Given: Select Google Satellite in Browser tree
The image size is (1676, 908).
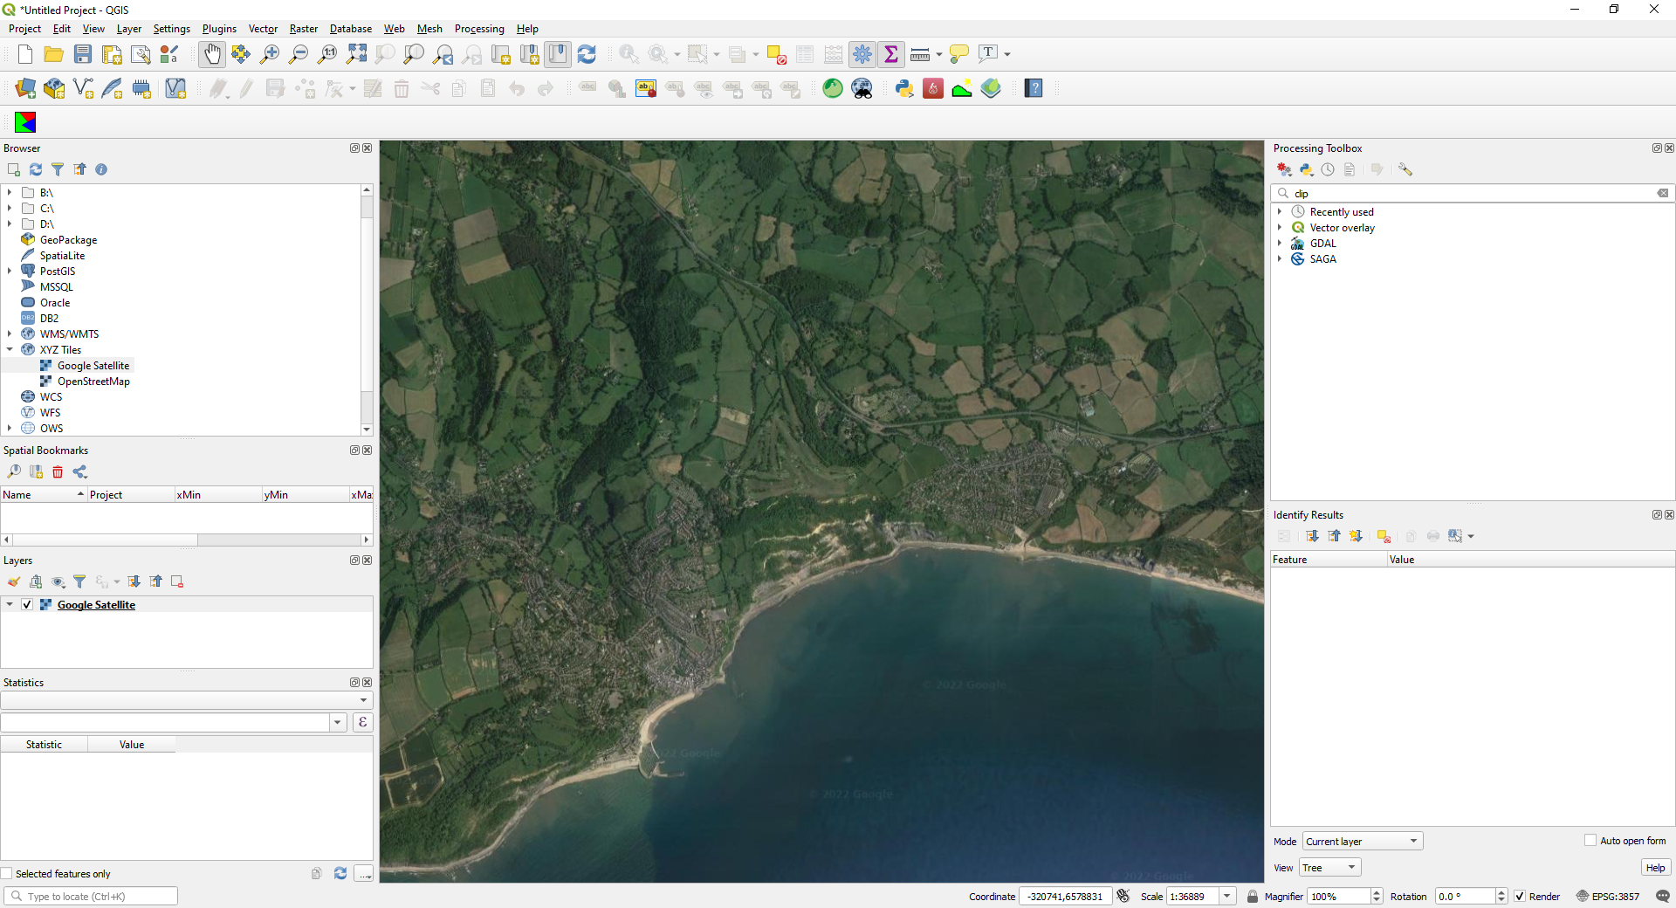Looking at the screenshot, I should click(93, 365).
